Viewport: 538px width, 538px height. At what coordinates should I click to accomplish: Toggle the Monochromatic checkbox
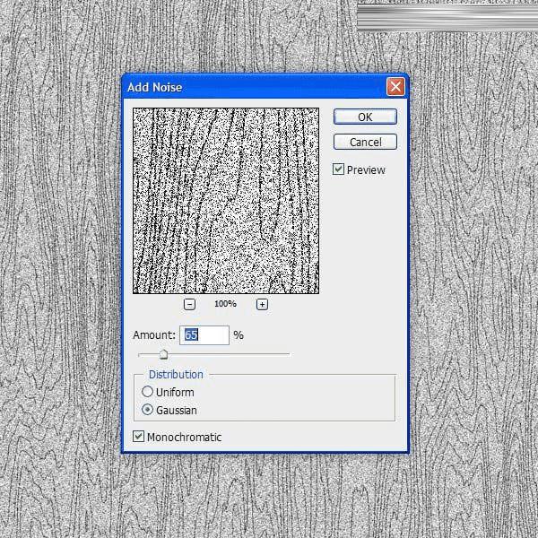click(x=138, y=437)
